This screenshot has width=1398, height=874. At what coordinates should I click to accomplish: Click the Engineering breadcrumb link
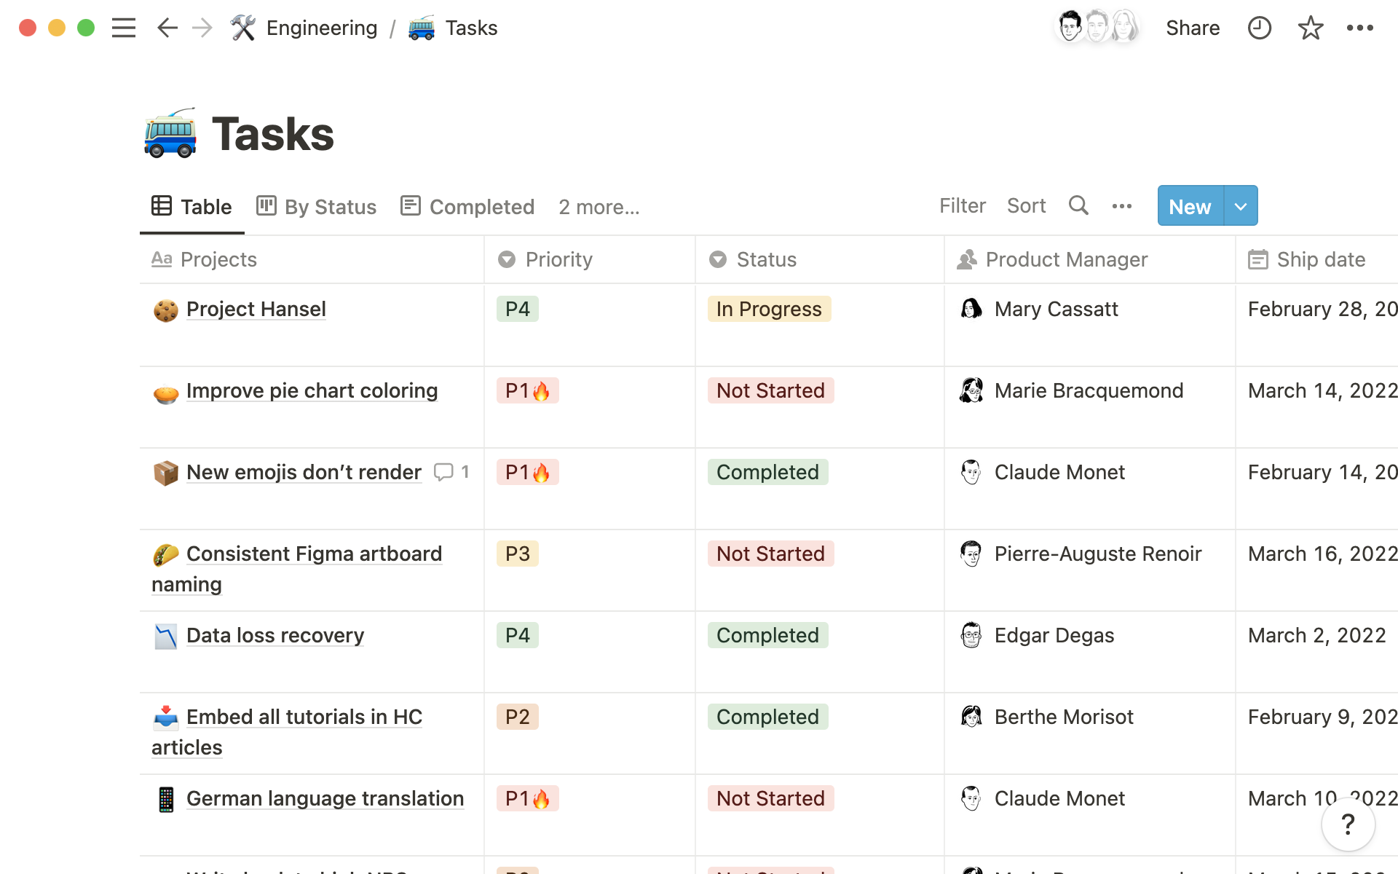(x=321, y=27)
